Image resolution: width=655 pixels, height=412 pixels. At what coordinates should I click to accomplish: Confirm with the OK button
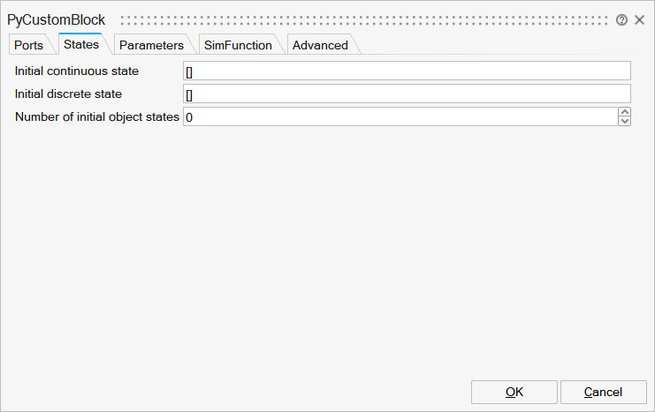pyautogui.click(x=514, y=392)
